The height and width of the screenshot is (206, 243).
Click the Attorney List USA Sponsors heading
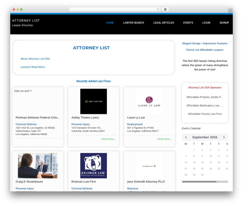205,88
